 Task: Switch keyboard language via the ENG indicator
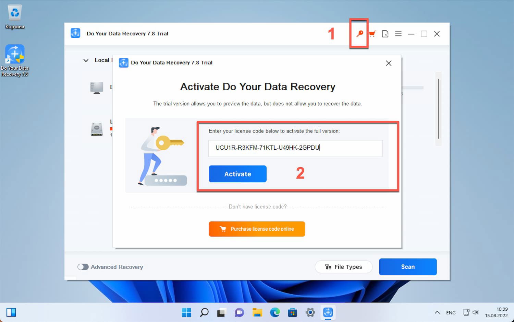coord(451,312)
